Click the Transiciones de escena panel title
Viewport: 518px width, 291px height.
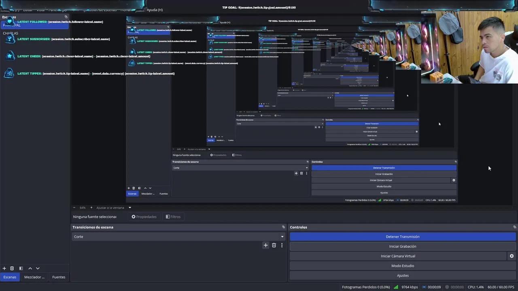(93, 227)
